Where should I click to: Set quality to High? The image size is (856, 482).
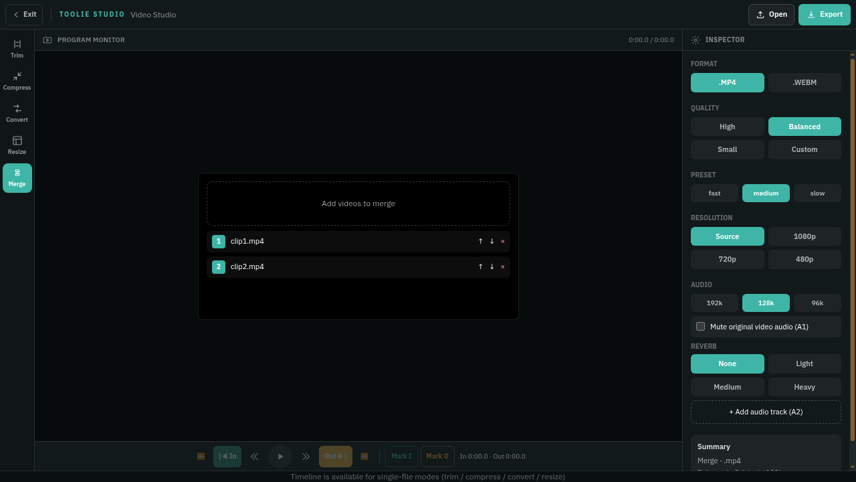[728, 127]
